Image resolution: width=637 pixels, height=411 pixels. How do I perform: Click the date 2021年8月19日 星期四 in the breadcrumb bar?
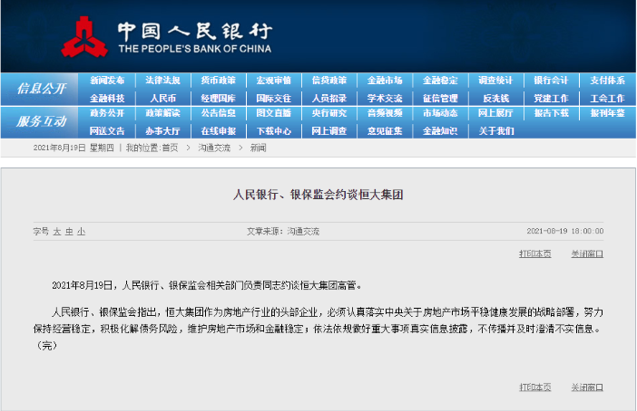click(73, 148)
